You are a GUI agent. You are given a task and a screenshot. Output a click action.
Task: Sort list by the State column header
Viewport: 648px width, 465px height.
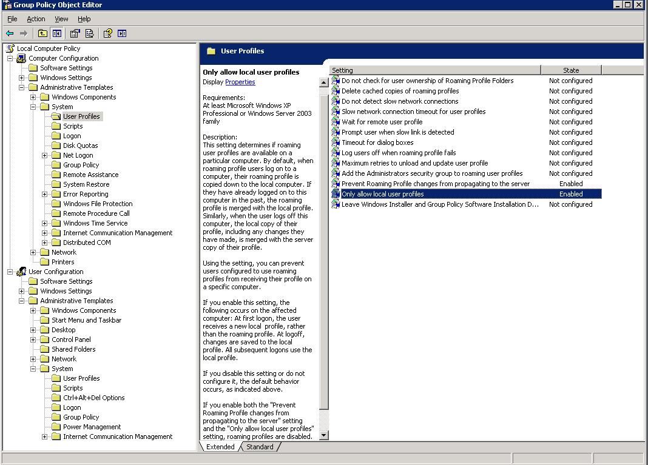point(570,70)
